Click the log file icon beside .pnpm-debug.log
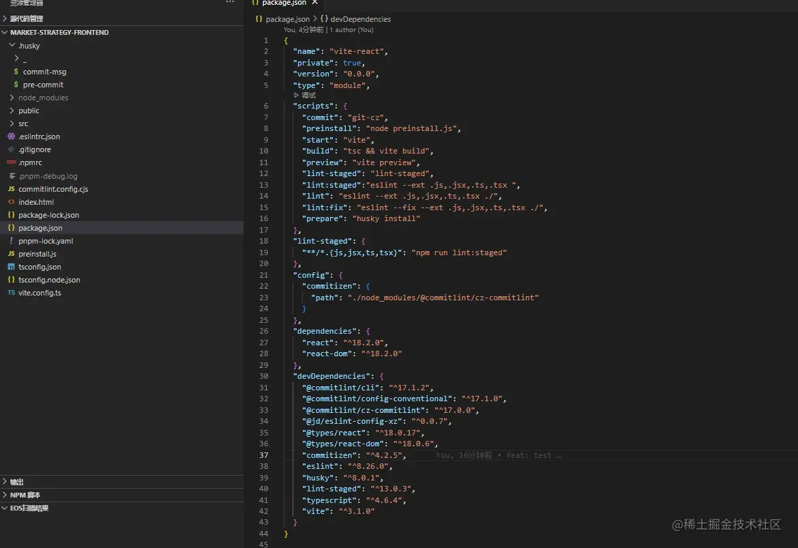 pyautogui.click(x=12, y=175)
